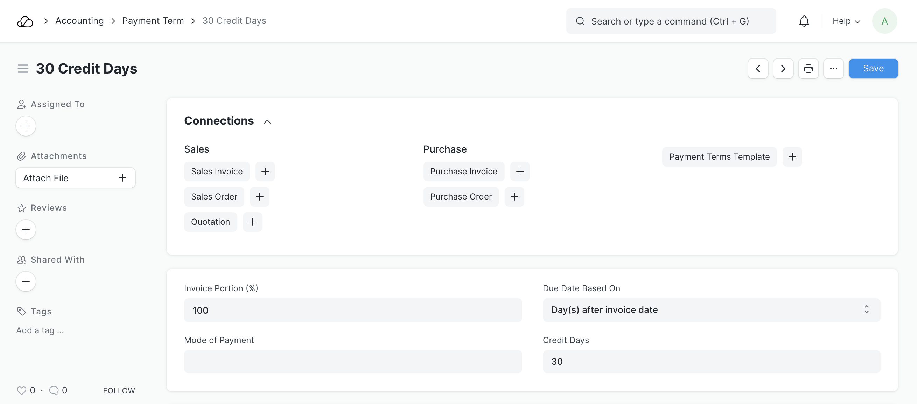Add new Purchase Order plus icon
917x404 pixels.
pos(514,197)
